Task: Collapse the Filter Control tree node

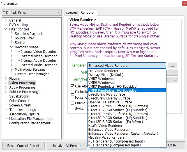Action: [x=6, y=29]
